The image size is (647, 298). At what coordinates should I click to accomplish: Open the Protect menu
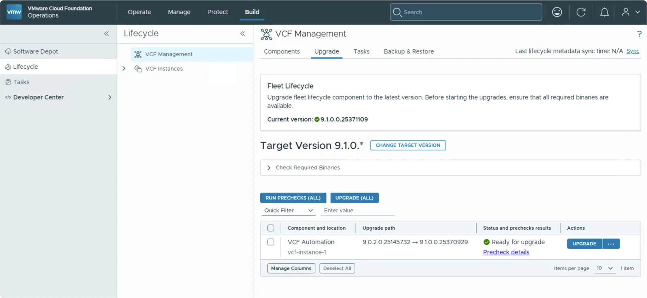click(218, 12)
